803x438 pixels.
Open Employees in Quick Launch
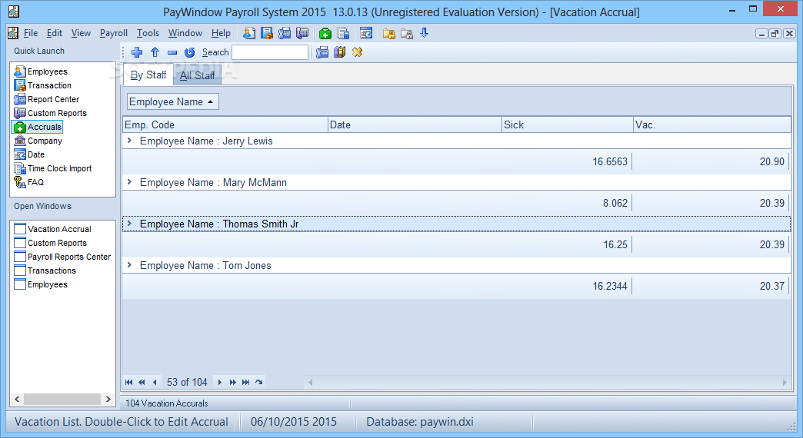point(41,71)
